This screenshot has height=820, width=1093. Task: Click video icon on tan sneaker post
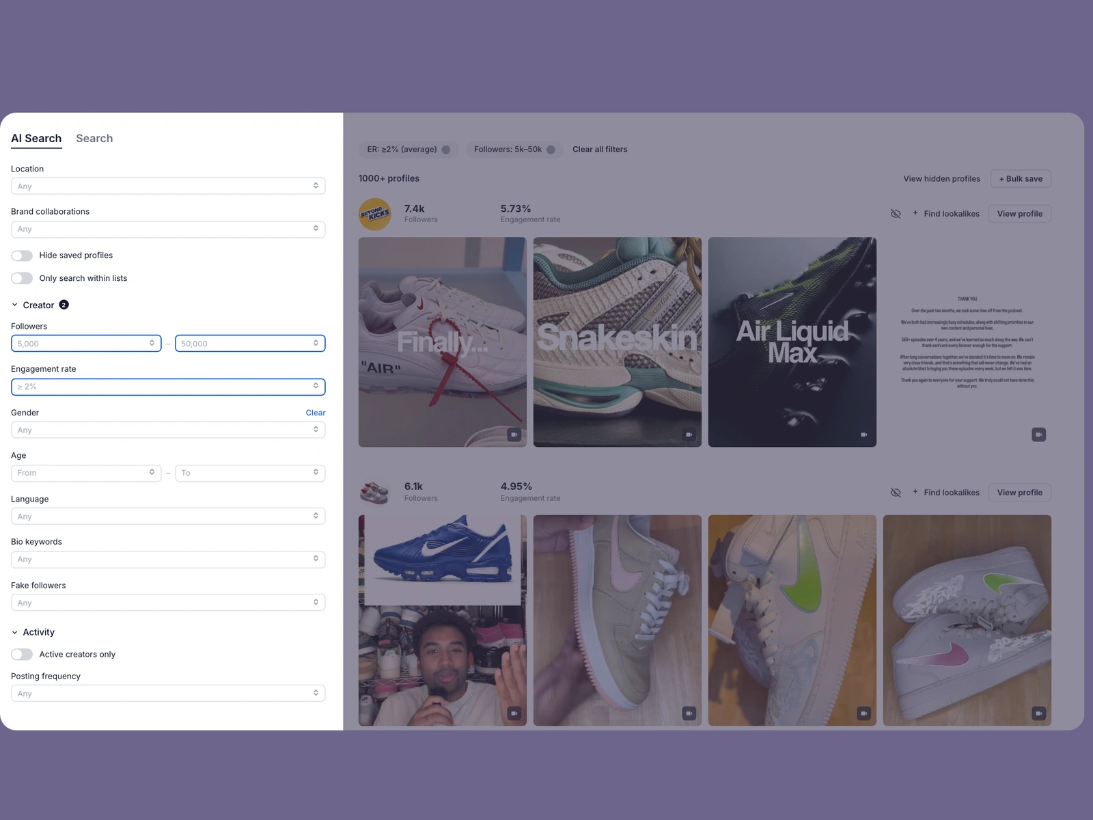689,713
